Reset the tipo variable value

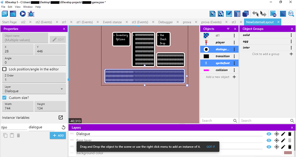point(63,127)
